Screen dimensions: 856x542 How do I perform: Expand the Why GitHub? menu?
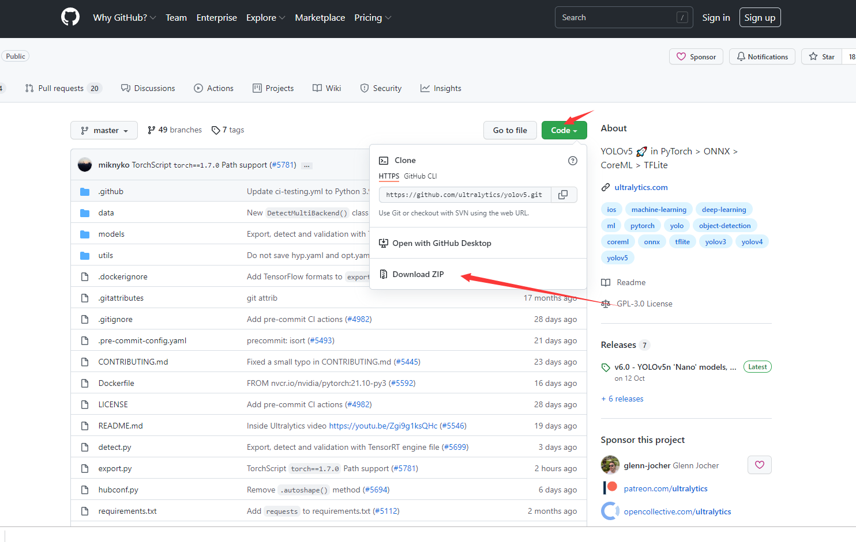pyautogui.click(x=125, y=18)
